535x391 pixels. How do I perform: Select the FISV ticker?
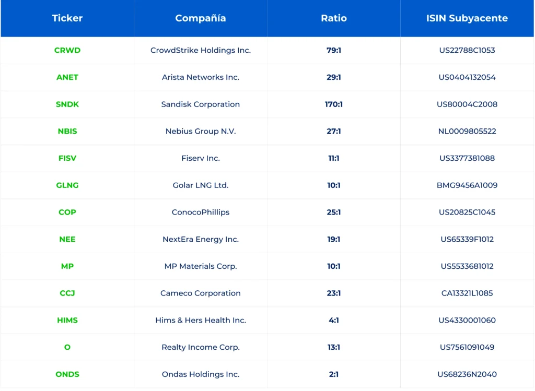67,158
